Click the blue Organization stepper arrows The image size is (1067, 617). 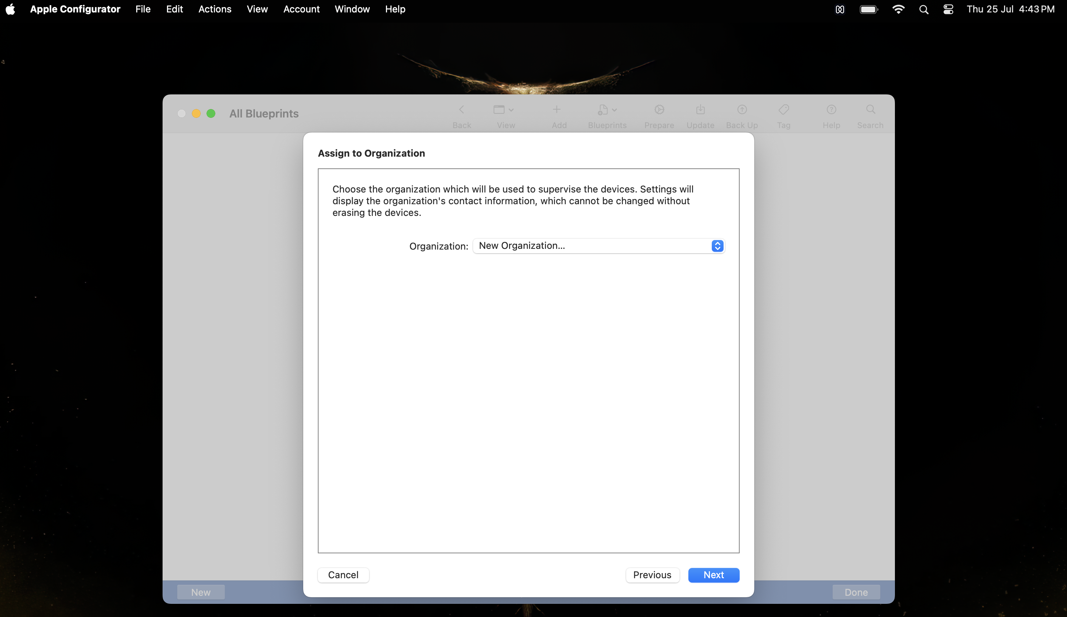(x=717, y=246)
